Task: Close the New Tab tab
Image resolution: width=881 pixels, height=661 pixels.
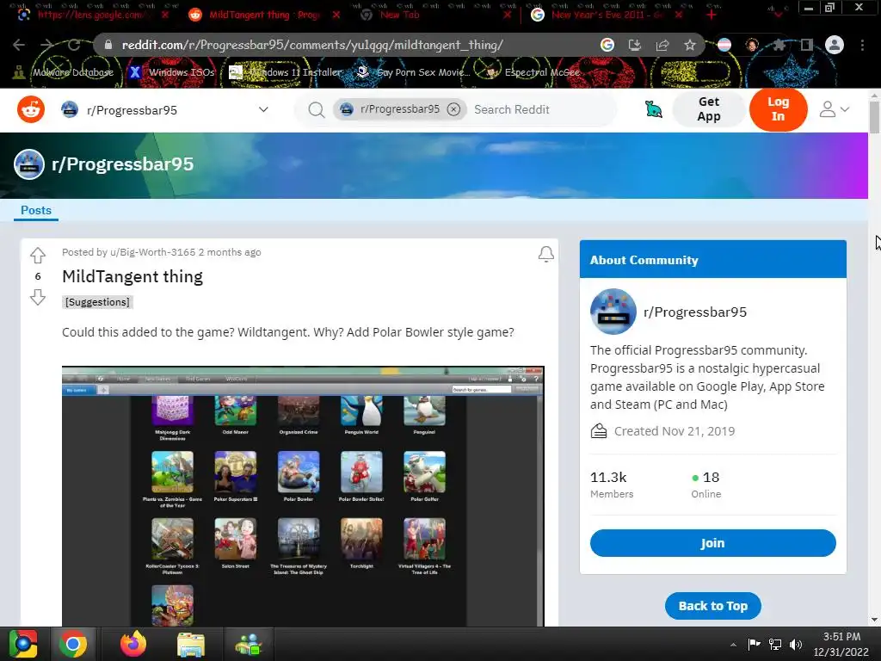Action: coord(507,15)
